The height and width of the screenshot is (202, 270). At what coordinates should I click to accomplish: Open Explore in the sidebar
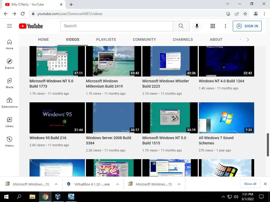point(9,64)
